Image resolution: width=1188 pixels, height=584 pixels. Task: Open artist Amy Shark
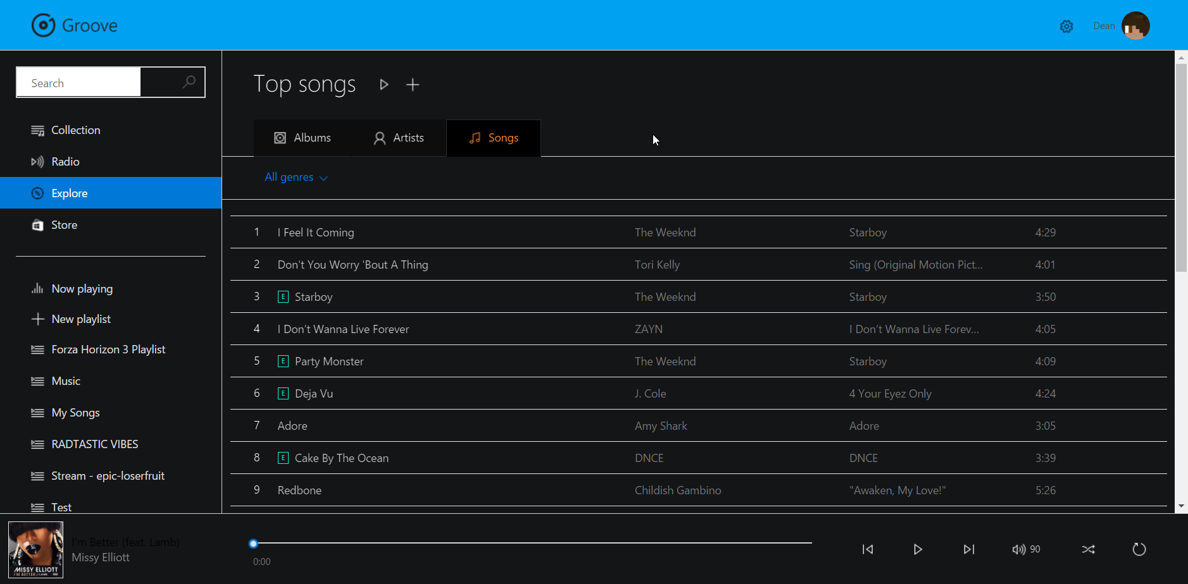pyautogui.click(x=661, y=426)
